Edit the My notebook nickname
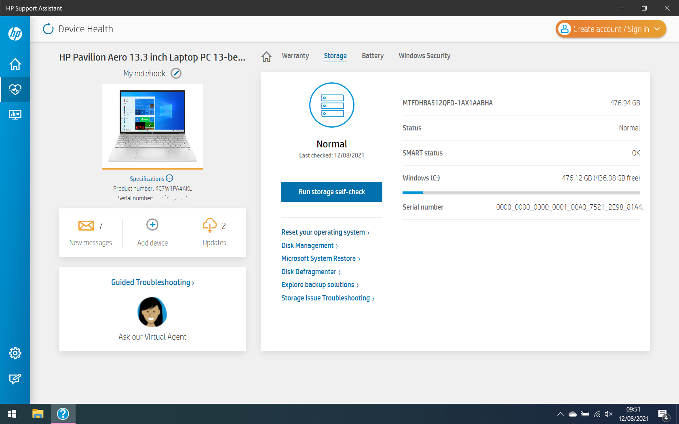 [176, 73]
